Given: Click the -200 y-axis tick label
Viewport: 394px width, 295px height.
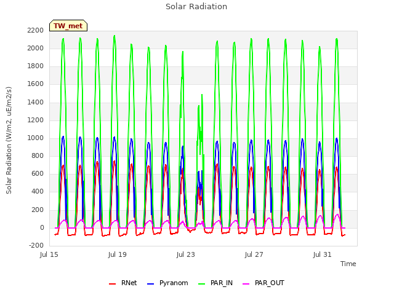Looking at the screenshot, I should click(x=36, y=245).
